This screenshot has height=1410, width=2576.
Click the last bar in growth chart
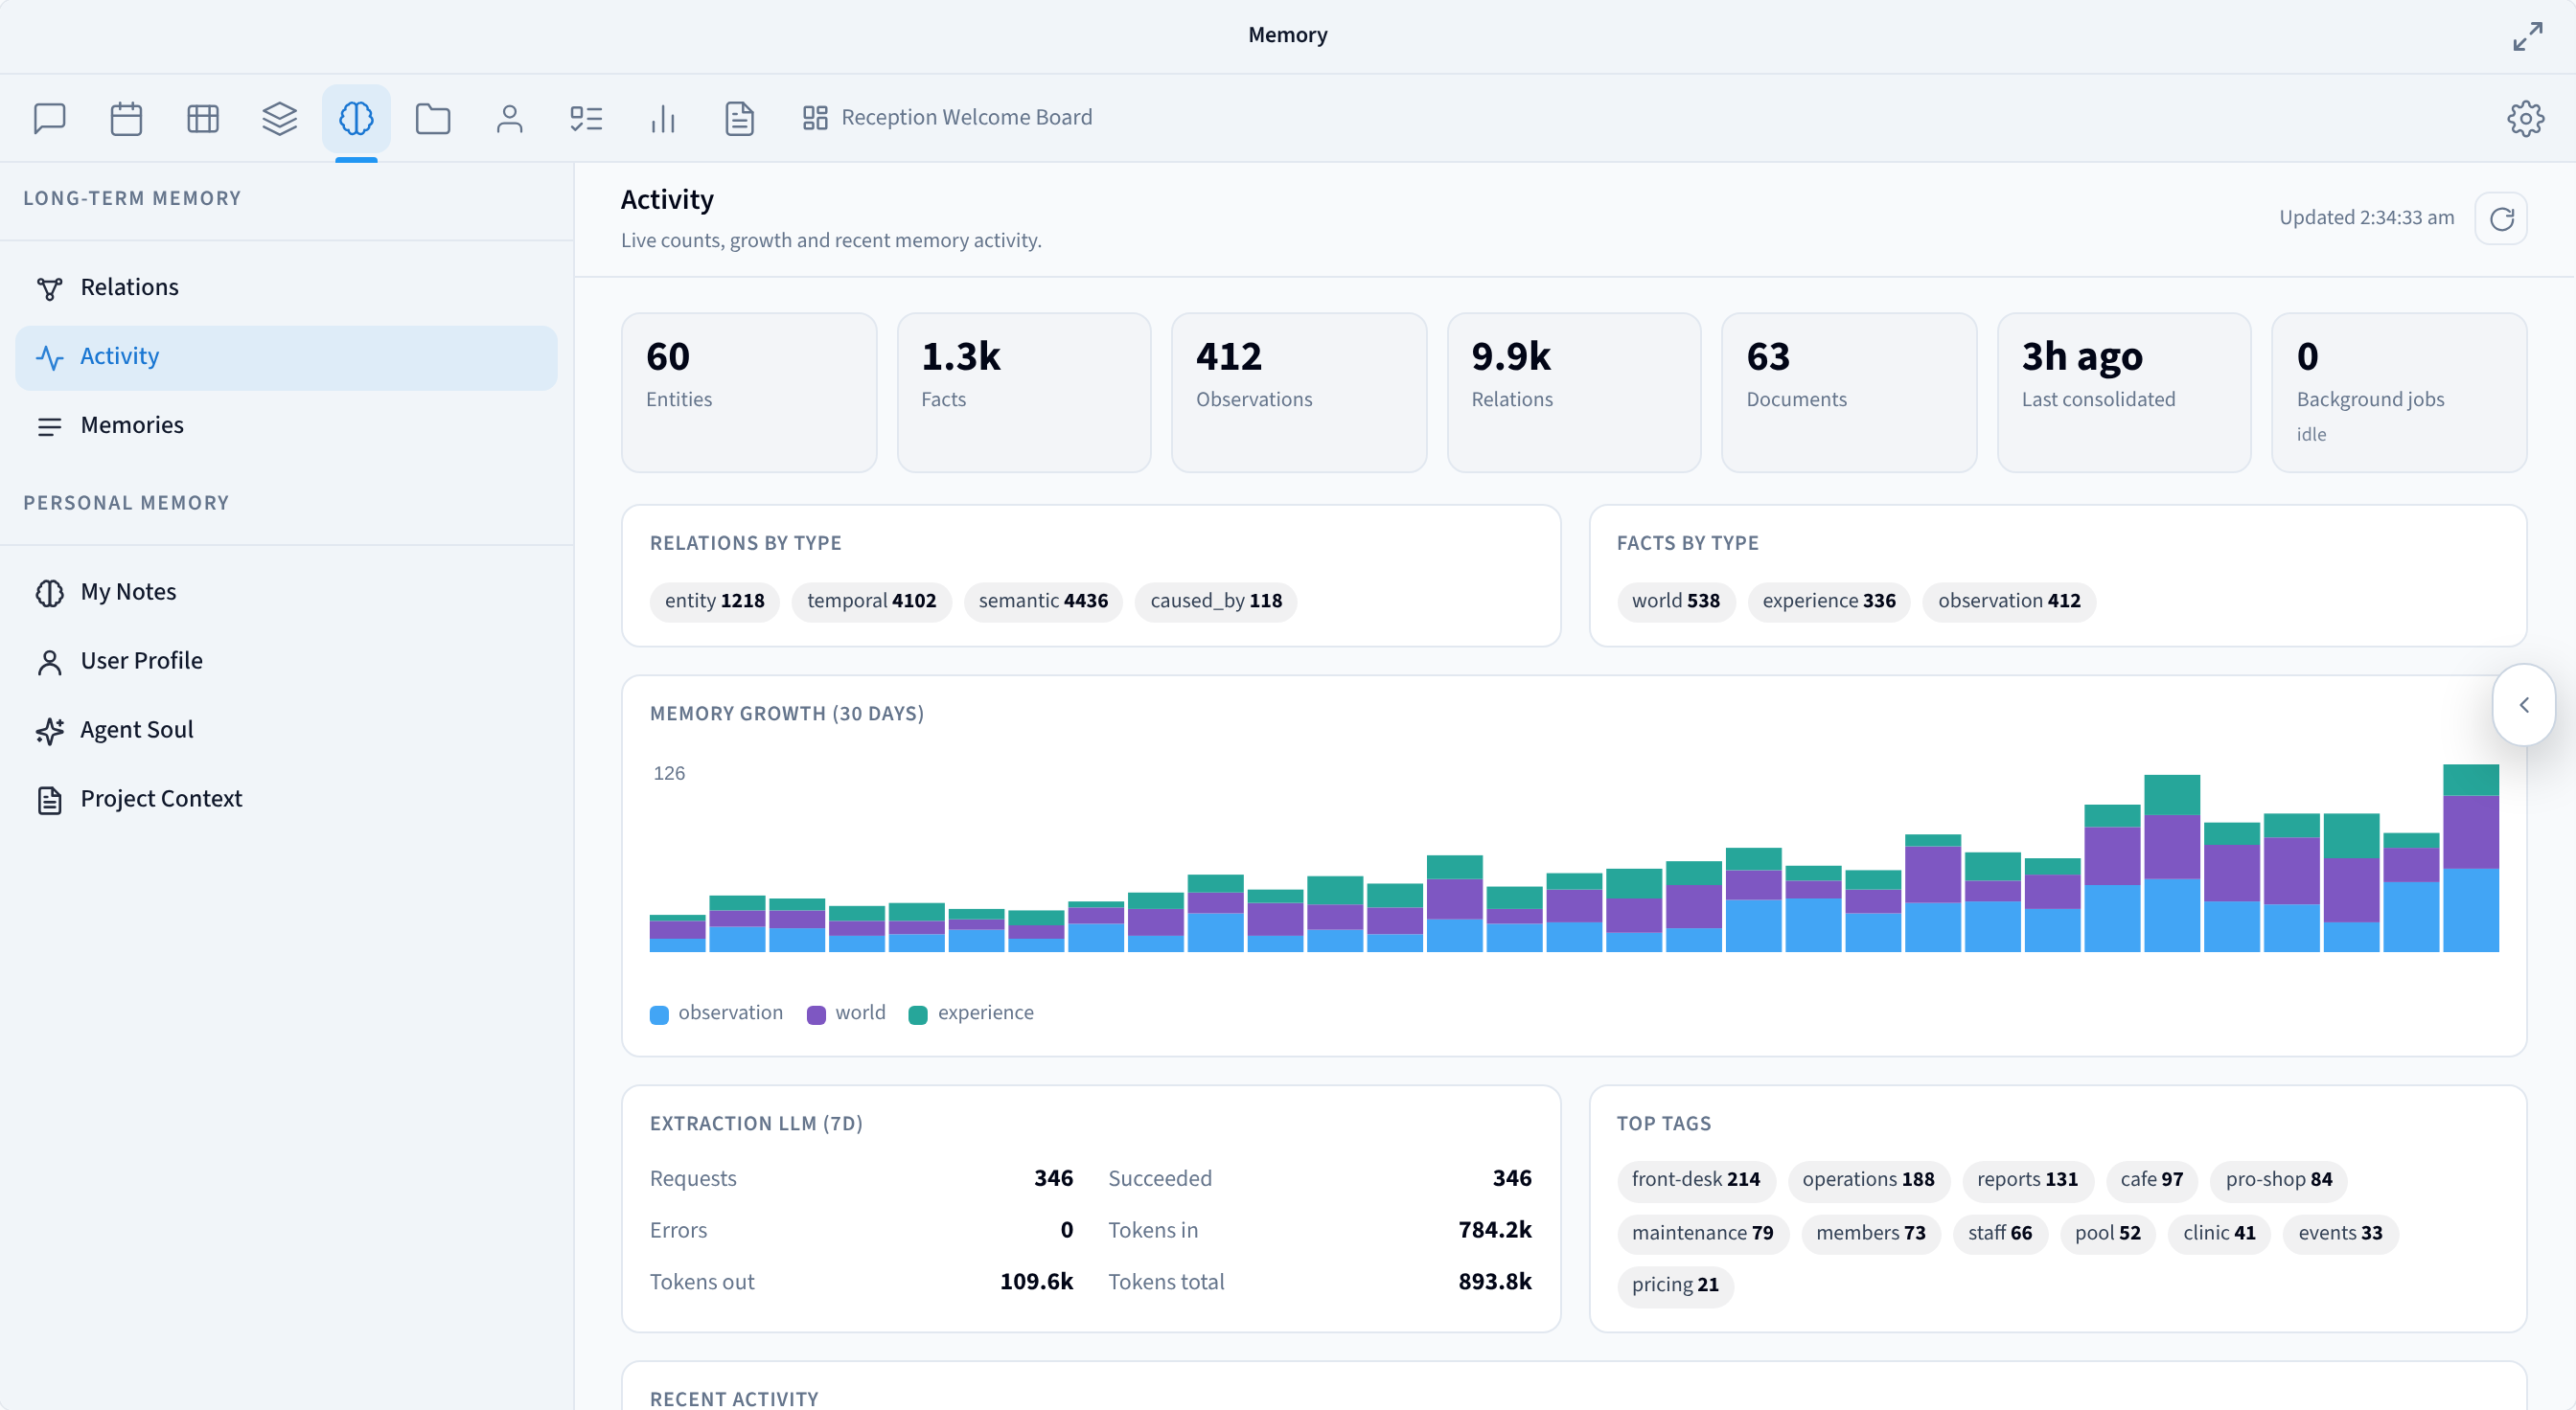coord(2470,858)
